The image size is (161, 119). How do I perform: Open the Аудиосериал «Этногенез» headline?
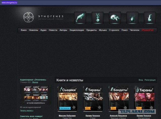33,80
